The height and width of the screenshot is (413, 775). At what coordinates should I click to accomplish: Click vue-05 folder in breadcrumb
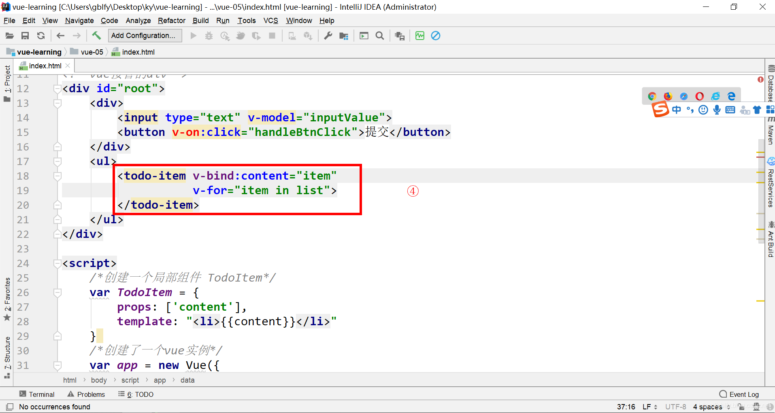tap(87, 52)
